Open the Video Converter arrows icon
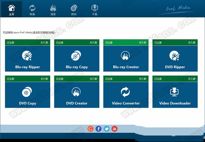Viewport: 205px width, 142px height. [126, 92]
